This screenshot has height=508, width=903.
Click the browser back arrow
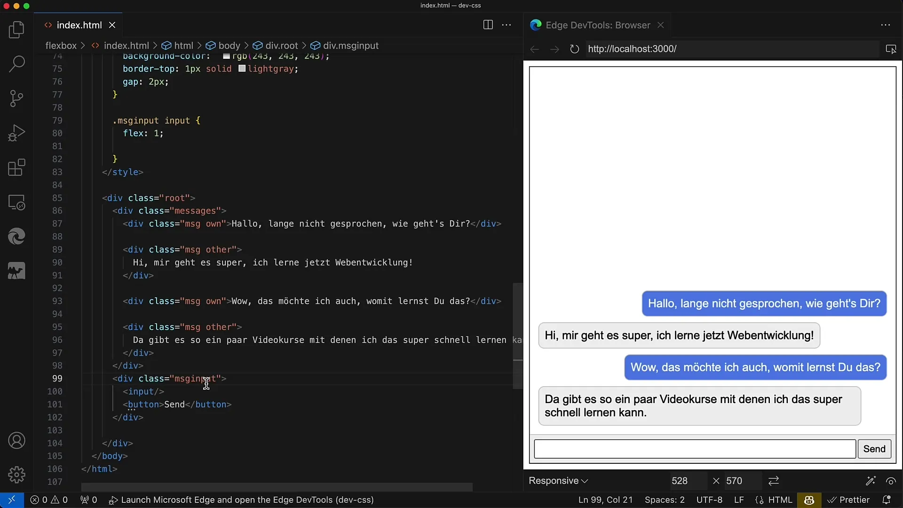pos(534,49)
